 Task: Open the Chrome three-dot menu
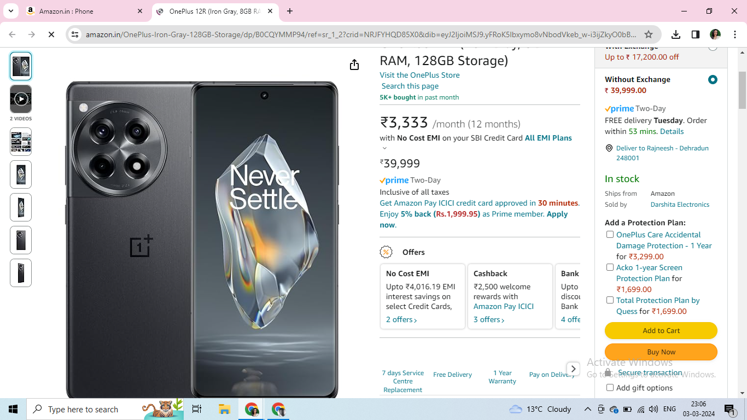(733, 34)
